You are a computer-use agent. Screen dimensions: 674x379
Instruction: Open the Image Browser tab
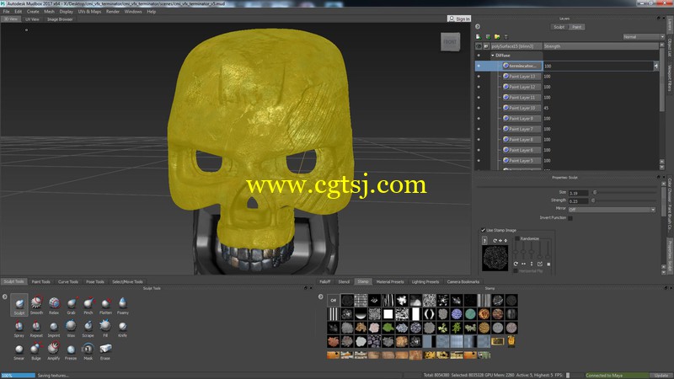pyautogui.click(x=60, y=19)
